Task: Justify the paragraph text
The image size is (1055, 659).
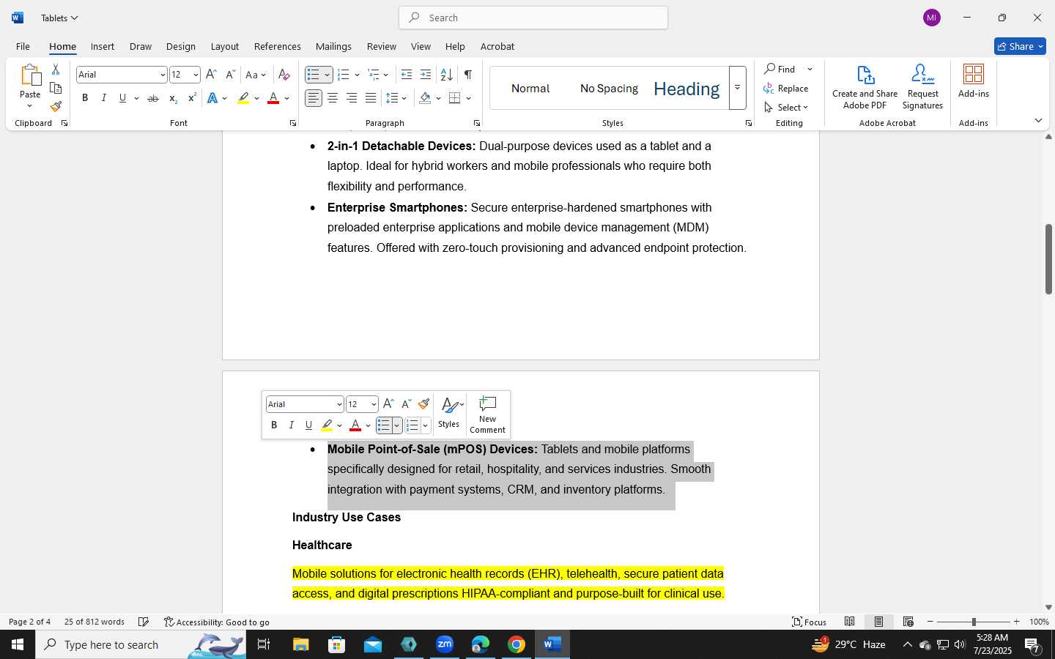Action: (371, 98)
